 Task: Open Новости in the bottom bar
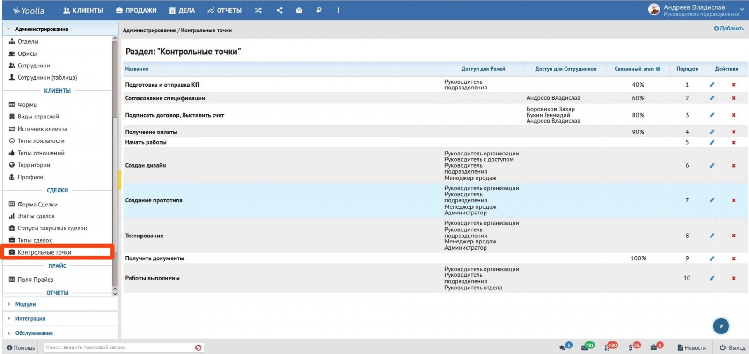[x=692, y=347]
